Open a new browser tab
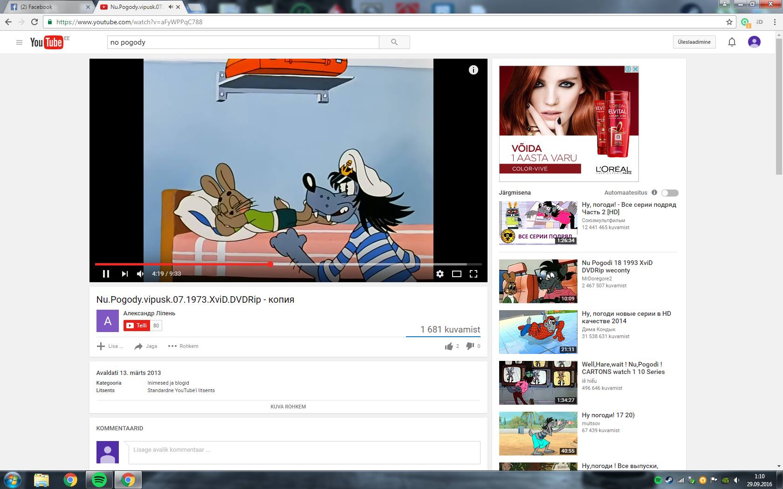The width and height of the screenshot is (783, 489). [x=195, y=7]
